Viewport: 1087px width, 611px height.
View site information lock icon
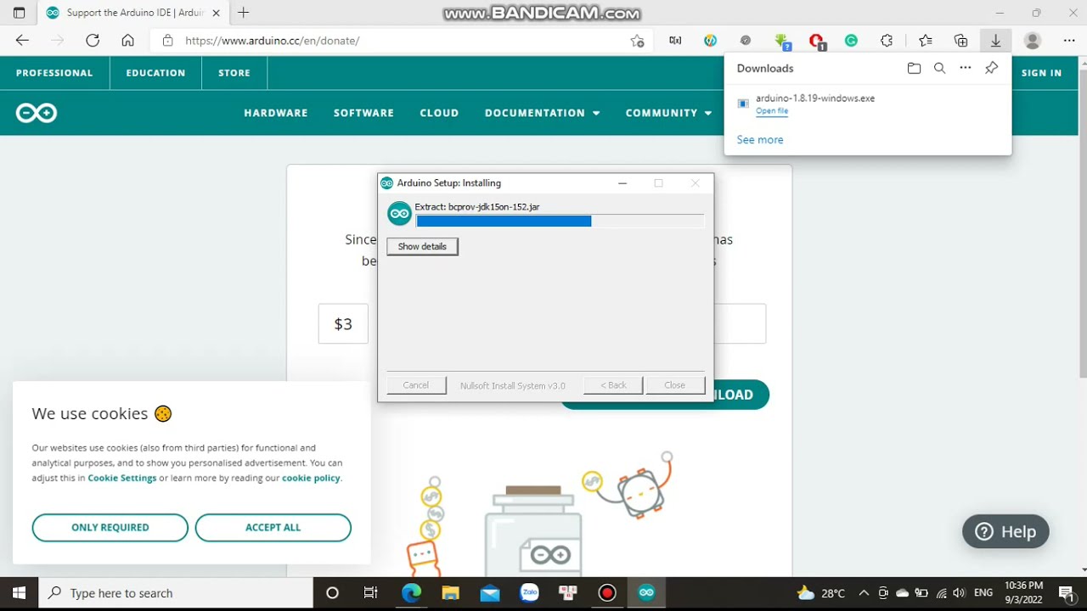coord(167,41)
